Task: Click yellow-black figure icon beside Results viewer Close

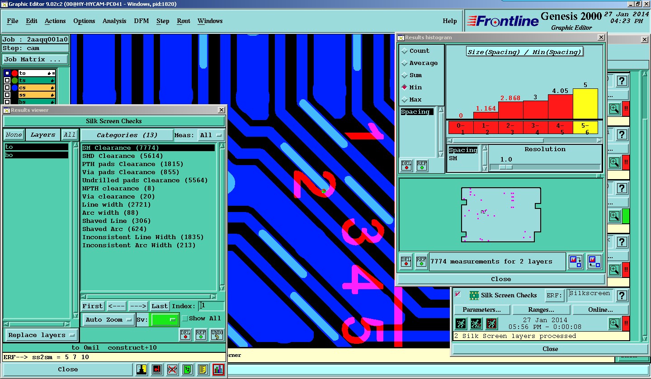Action: [142, 370]
